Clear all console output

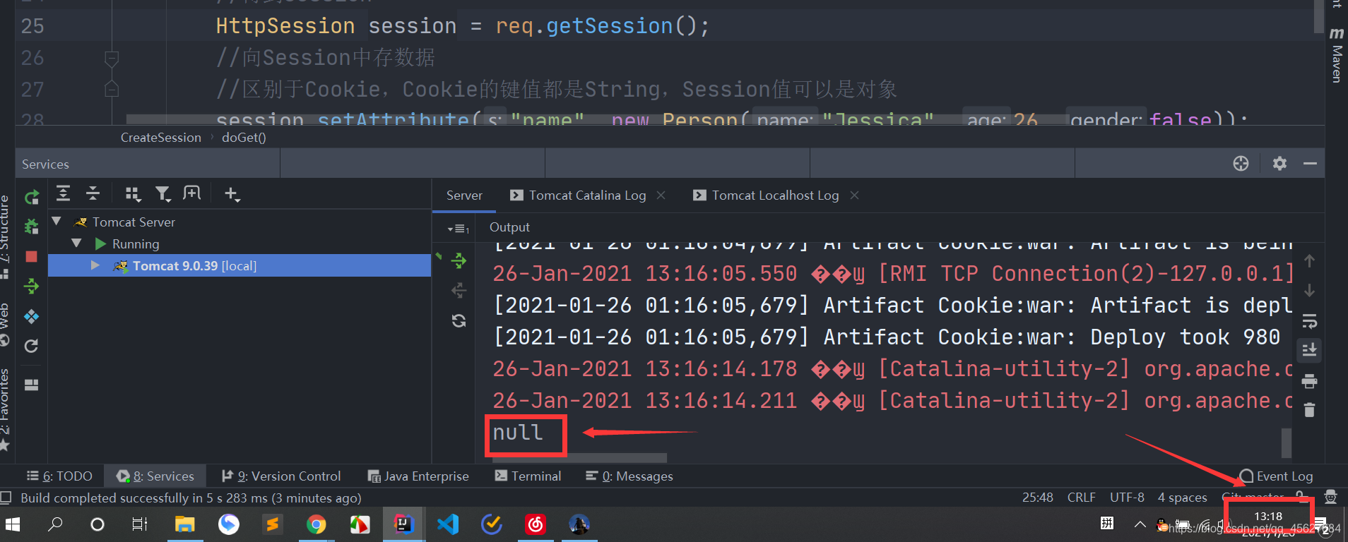(1309, 410)
